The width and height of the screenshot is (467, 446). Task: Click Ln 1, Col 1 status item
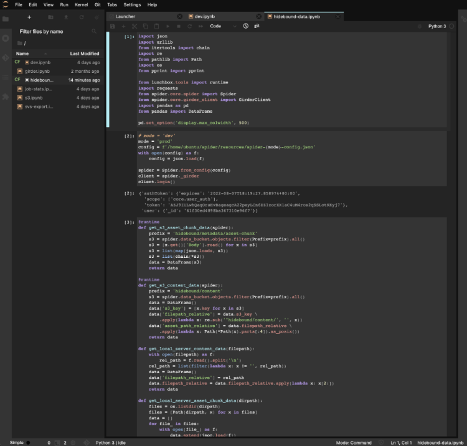(401, 443)
